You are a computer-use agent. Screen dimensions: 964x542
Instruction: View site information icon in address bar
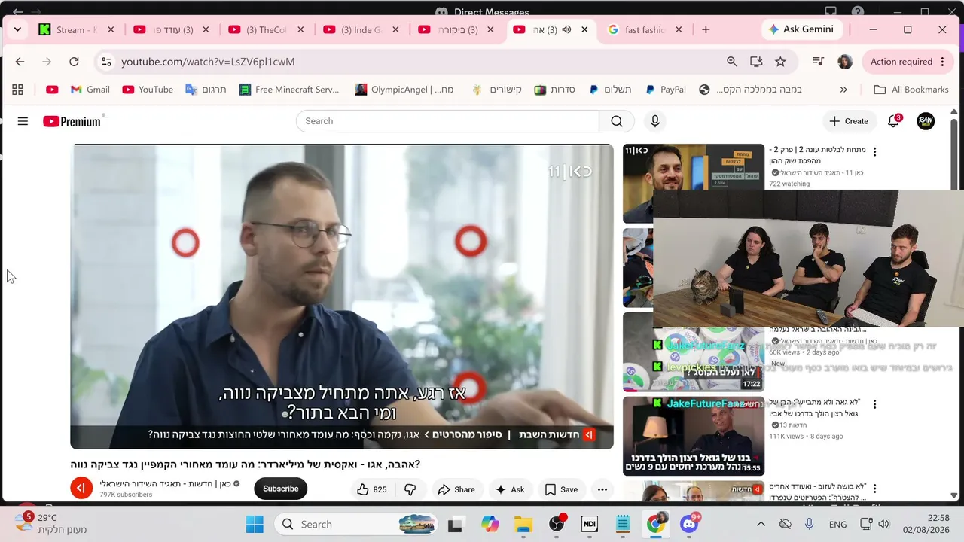click(x=106, y=62)
